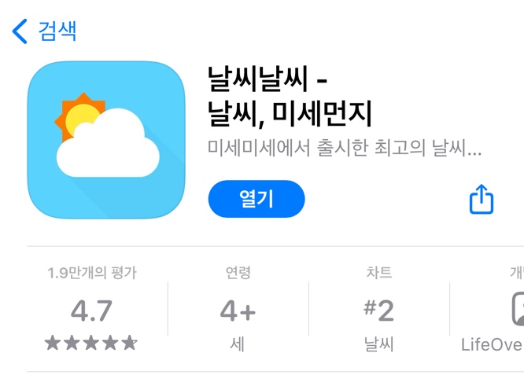Tap the app title 날씨날씨 - 날씨, 미세먼지
524x375 pixels.
pyautogui.click(x=290, y=97)
